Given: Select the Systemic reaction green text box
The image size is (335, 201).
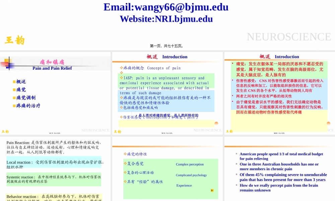Looking at the screenshot, I should (x=54, y=179).
